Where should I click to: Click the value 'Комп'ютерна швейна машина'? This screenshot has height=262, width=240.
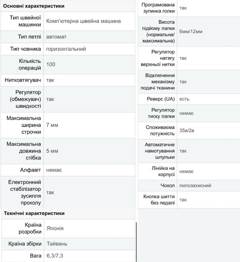click(x=84, y=21)
